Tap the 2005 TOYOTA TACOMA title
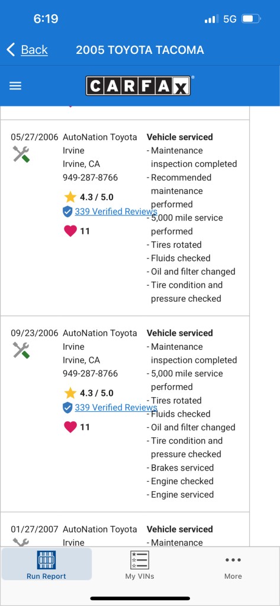 click(x=140, y=50)
